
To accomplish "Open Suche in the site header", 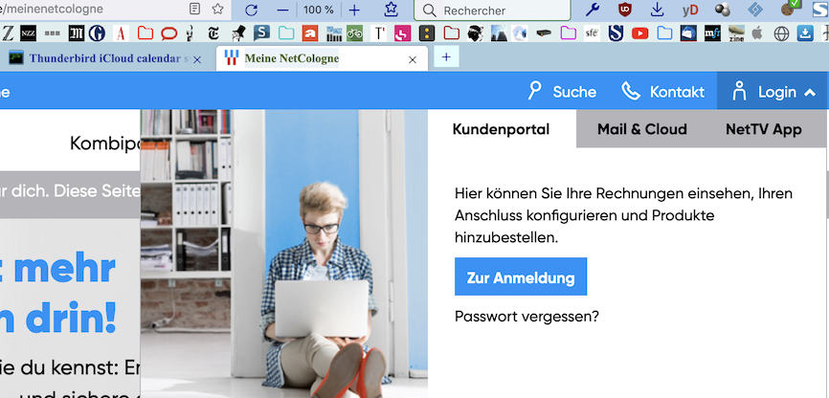I will (x=563, y=92).
